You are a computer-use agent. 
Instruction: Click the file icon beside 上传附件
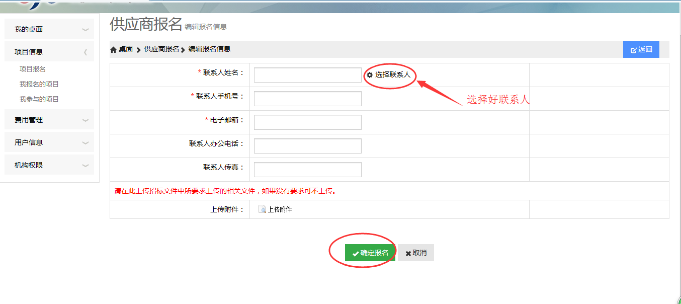(x=262, y=209)
